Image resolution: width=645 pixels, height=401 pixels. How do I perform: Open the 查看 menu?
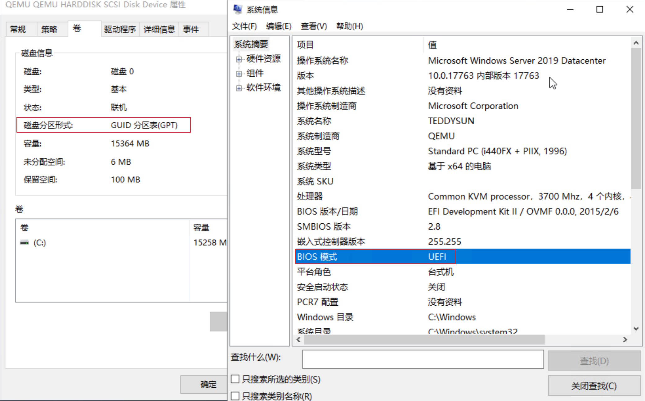pos(314,26)
